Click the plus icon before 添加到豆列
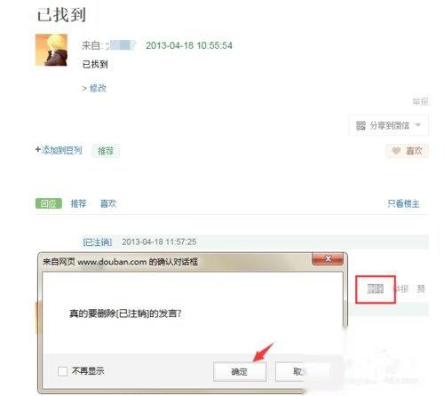 pos(38,150)
